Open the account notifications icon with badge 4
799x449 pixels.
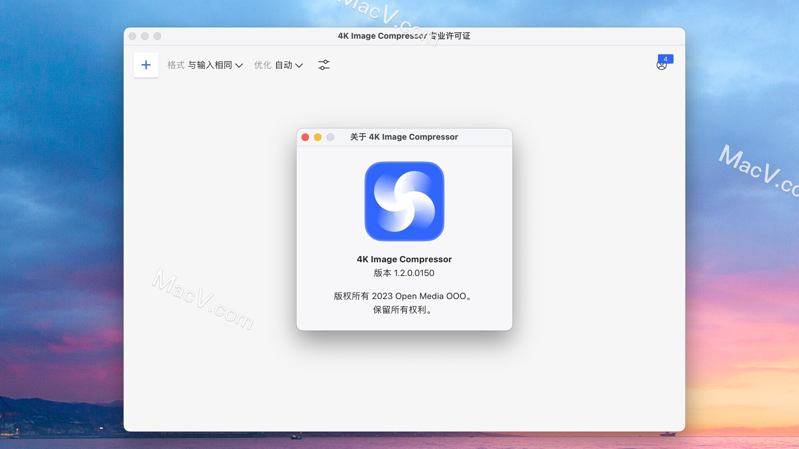[x=664, y=63]
